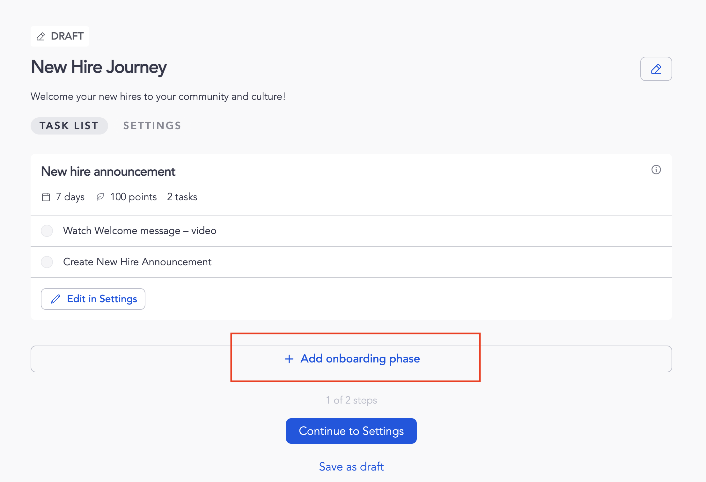Click the 2 tasks count label

click(182, 197)
